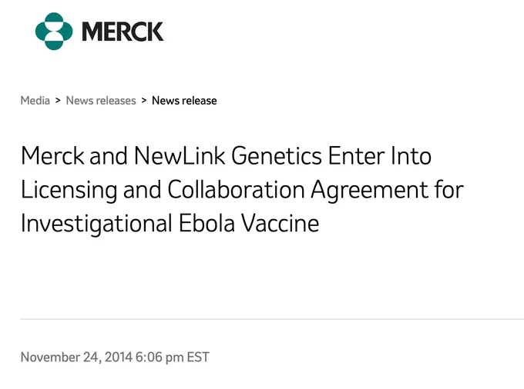Go to News releases breadcrumb link
524x389 pixels.
pyautogui.click(x=101, y=101)
